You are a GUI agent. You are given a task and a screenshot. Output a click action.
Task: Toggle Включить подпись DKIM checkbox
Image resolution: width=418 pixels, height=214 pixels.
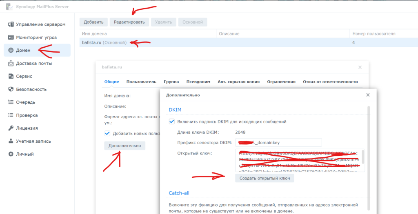[172, 121]
